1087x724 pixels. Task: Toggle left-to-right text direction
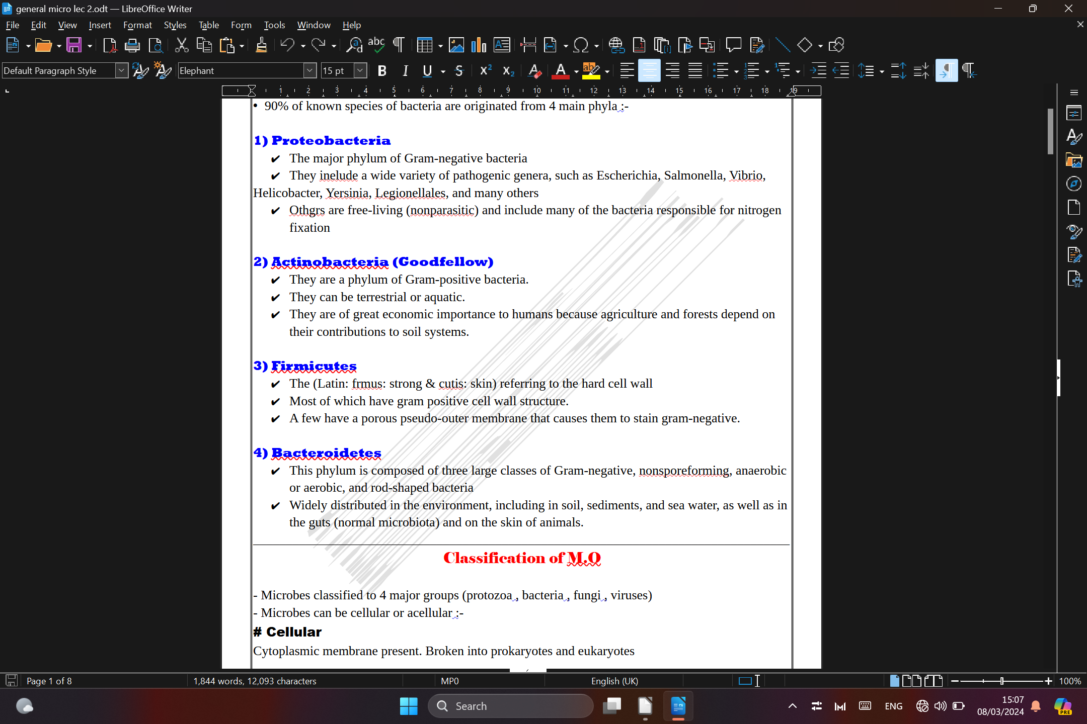(x=947, y=71)
